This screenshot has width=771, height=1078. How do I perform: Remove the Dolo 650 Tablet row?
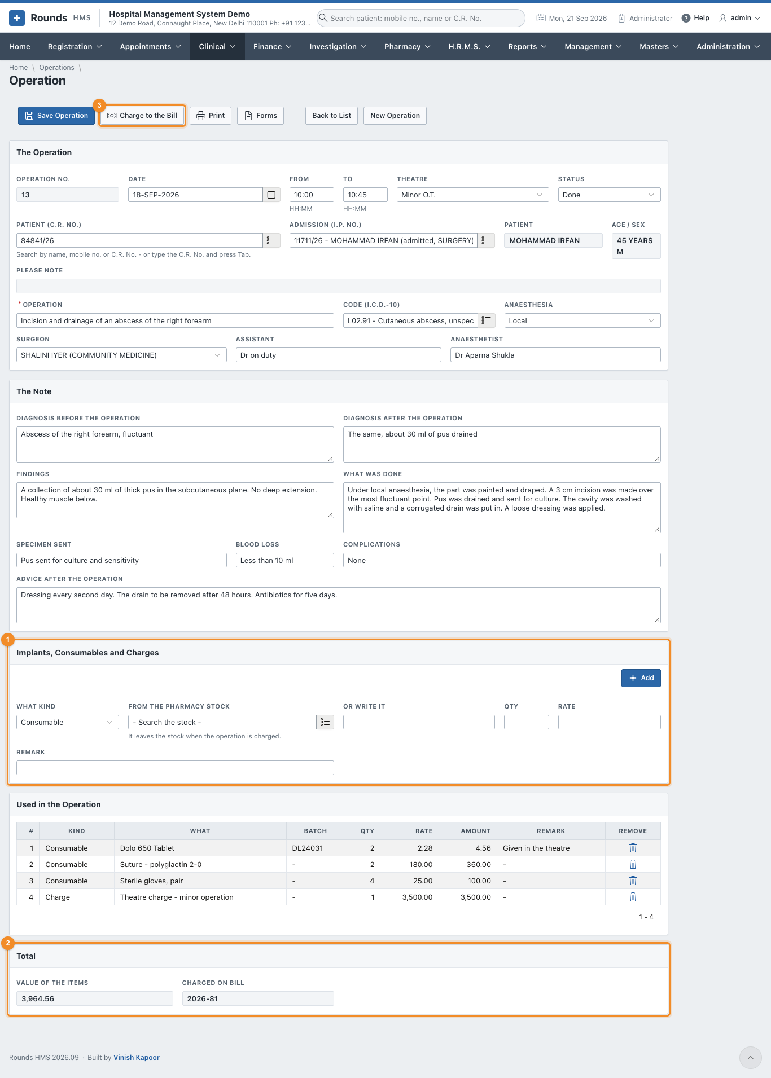point(633,848)
